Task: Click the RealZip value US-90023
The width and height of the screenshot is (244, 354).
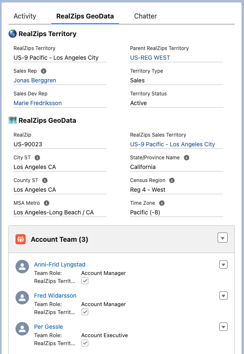Action: (x=28, y=144)
